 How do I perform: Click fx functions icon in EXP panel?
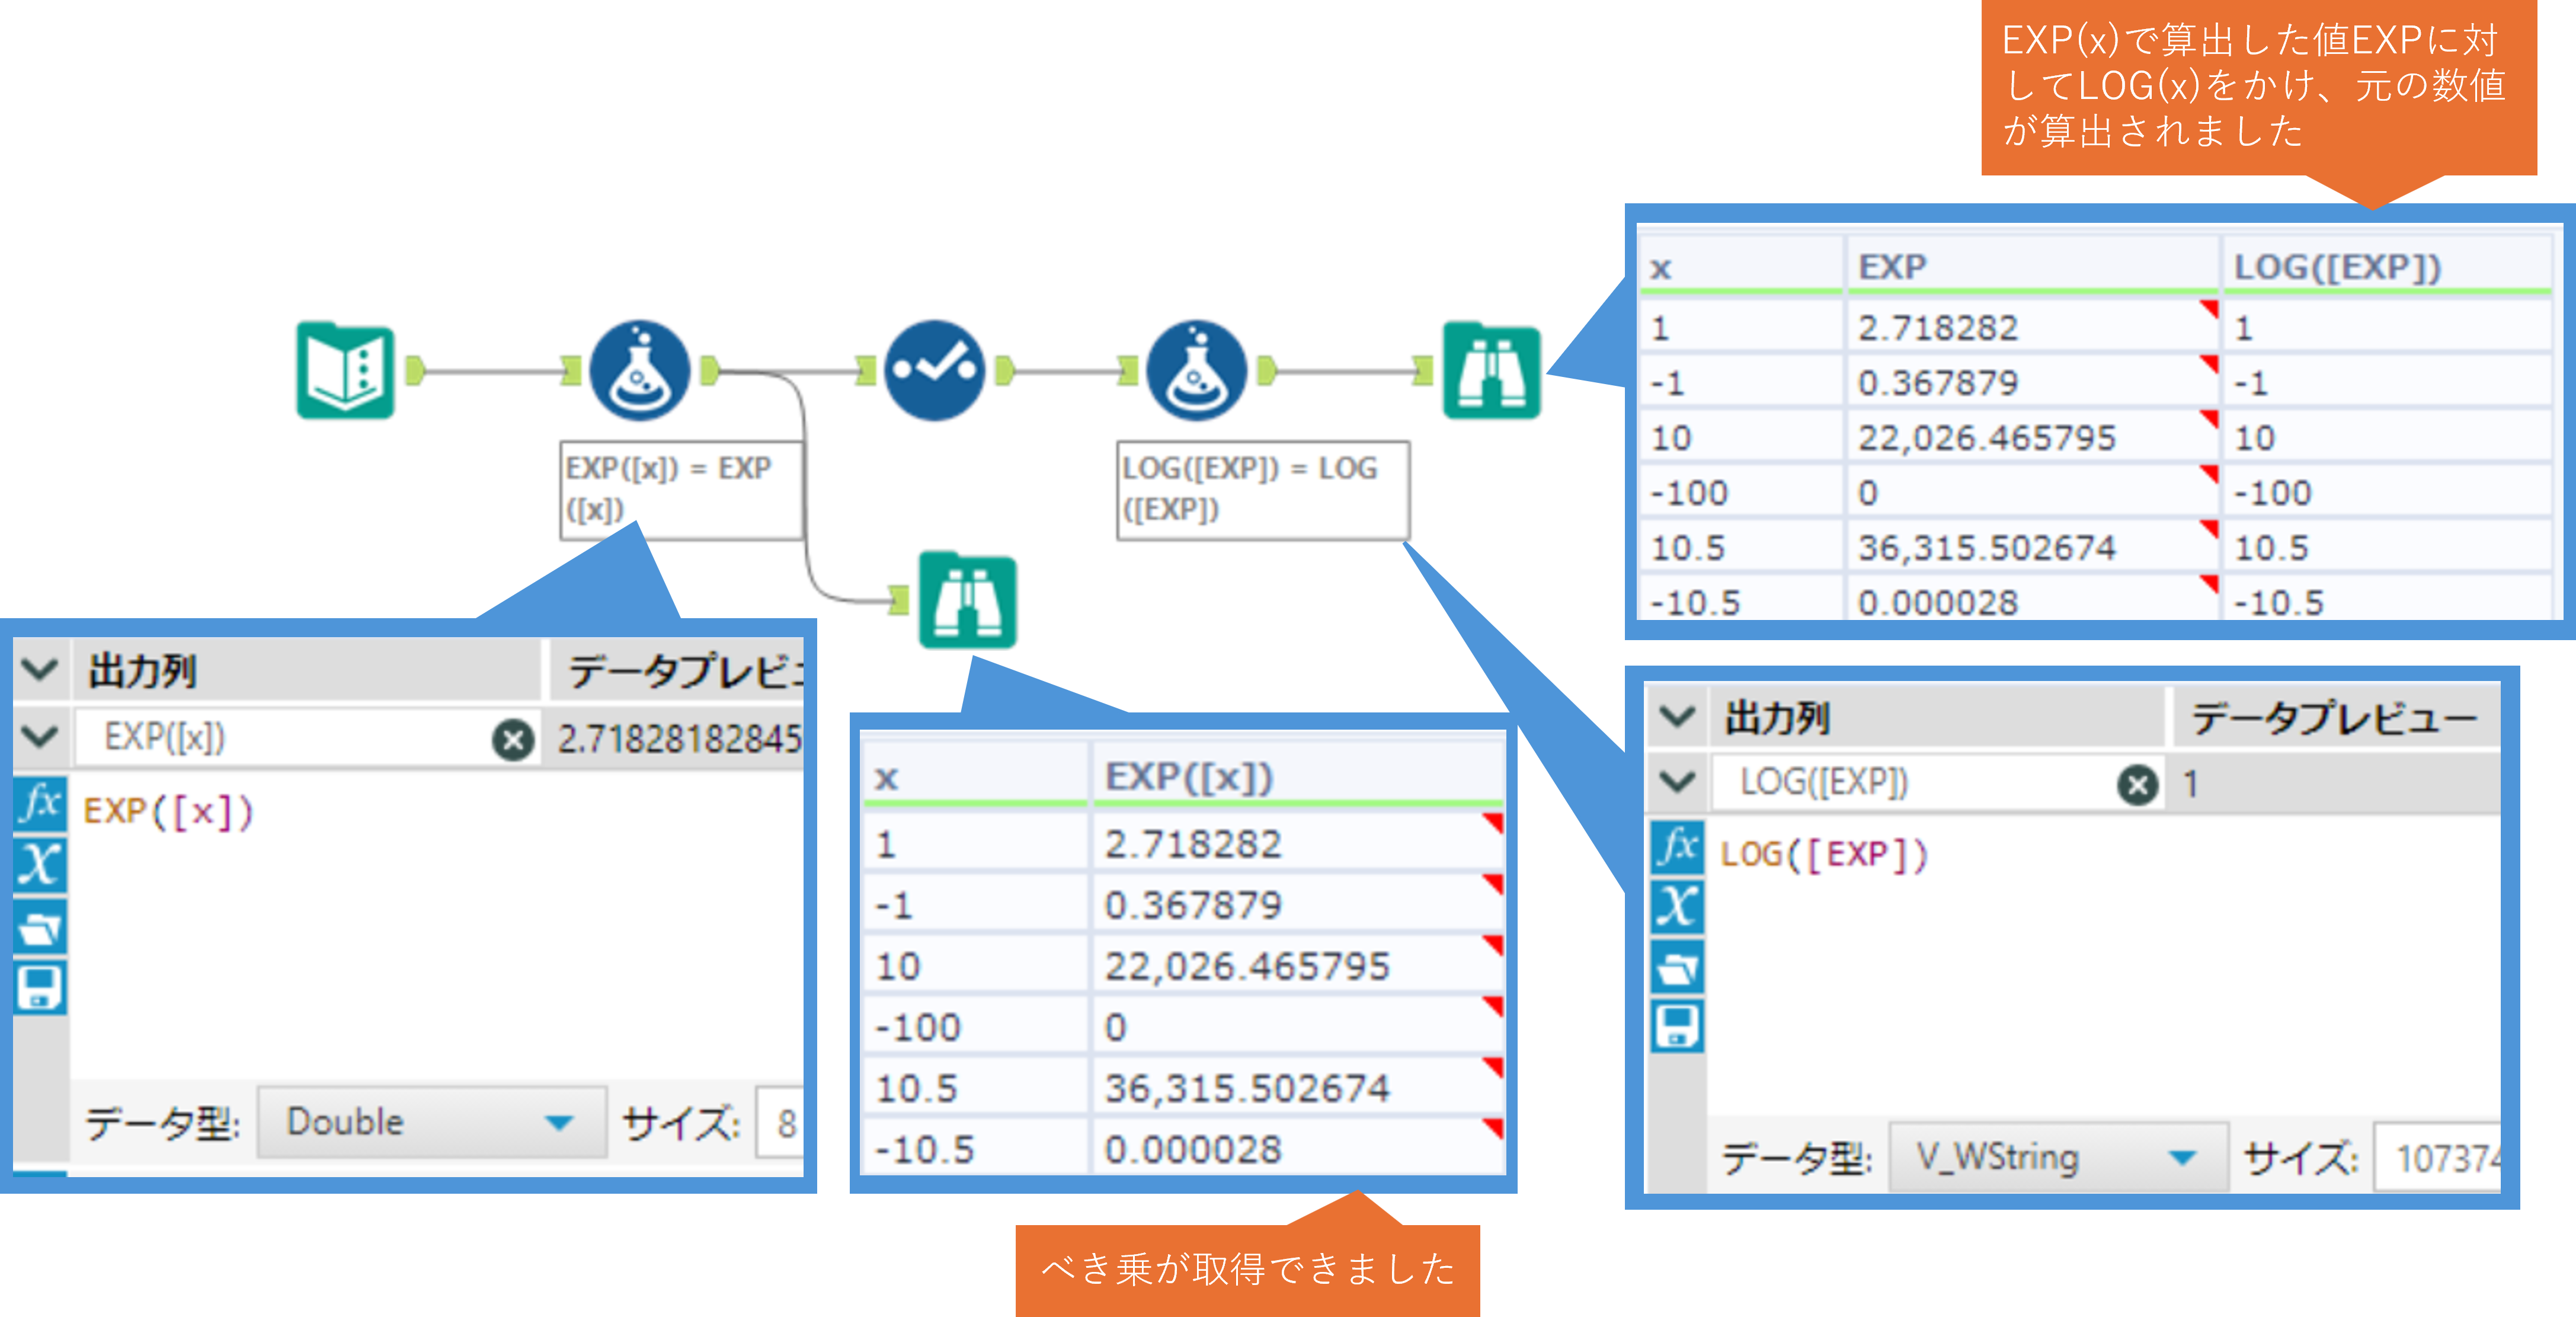pyautogui.click(x=40, y=803)
